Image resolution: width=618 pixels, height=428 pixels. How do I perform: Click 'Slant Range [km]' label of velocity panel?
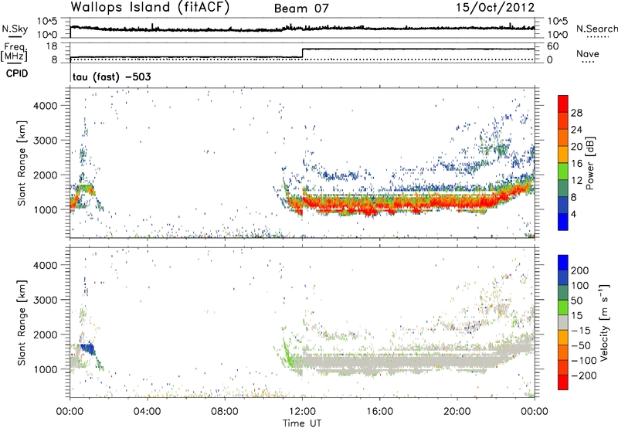point(22,323)
